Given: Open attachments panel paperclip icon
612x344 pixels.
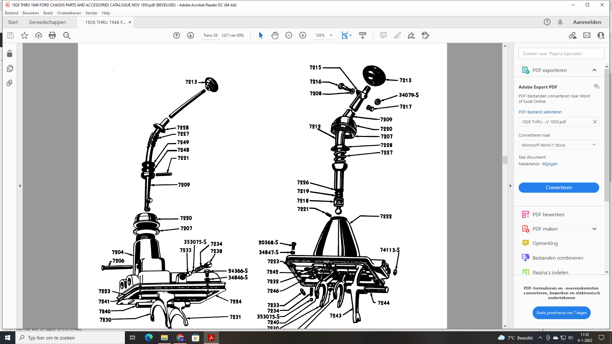Looking at the screenshot, I should 10,83.
